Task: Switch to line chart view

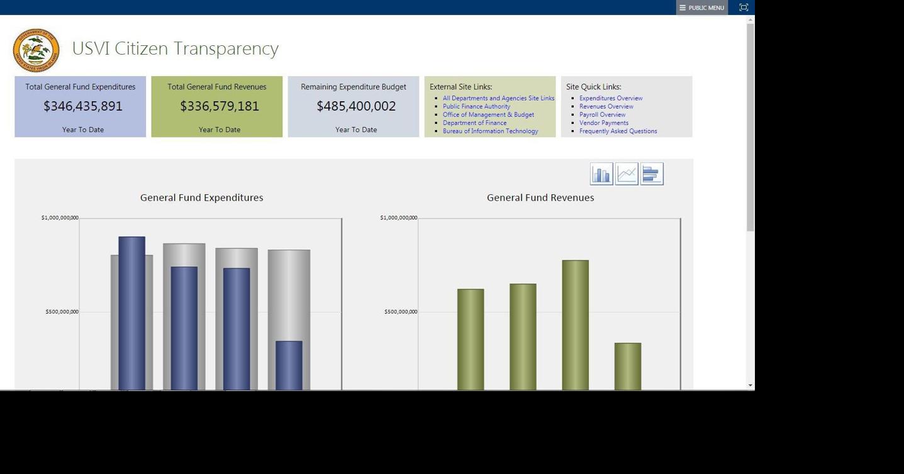Action: tap(627, 174)
